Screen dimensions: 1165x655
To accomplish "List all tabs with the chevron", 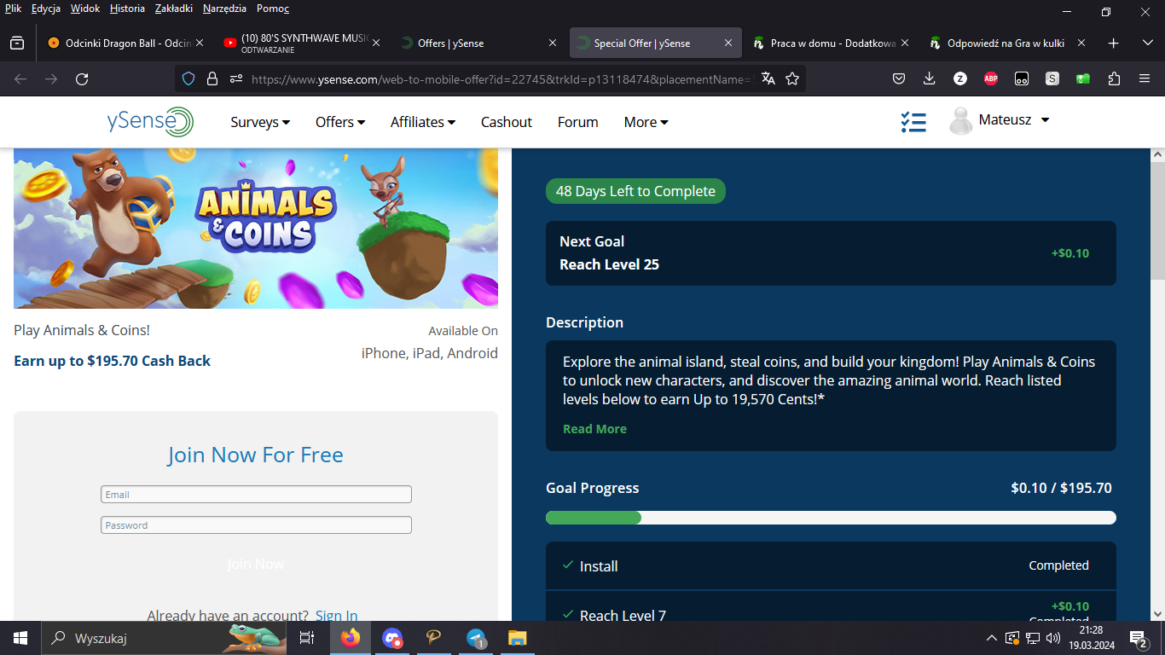I will tap(1147, 43).
